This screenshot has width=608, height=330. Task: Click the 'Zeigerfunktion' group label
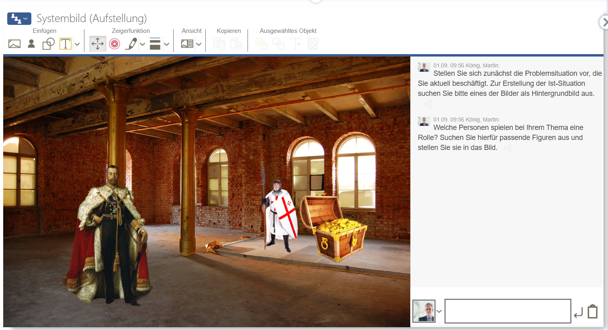pos(131,31)
